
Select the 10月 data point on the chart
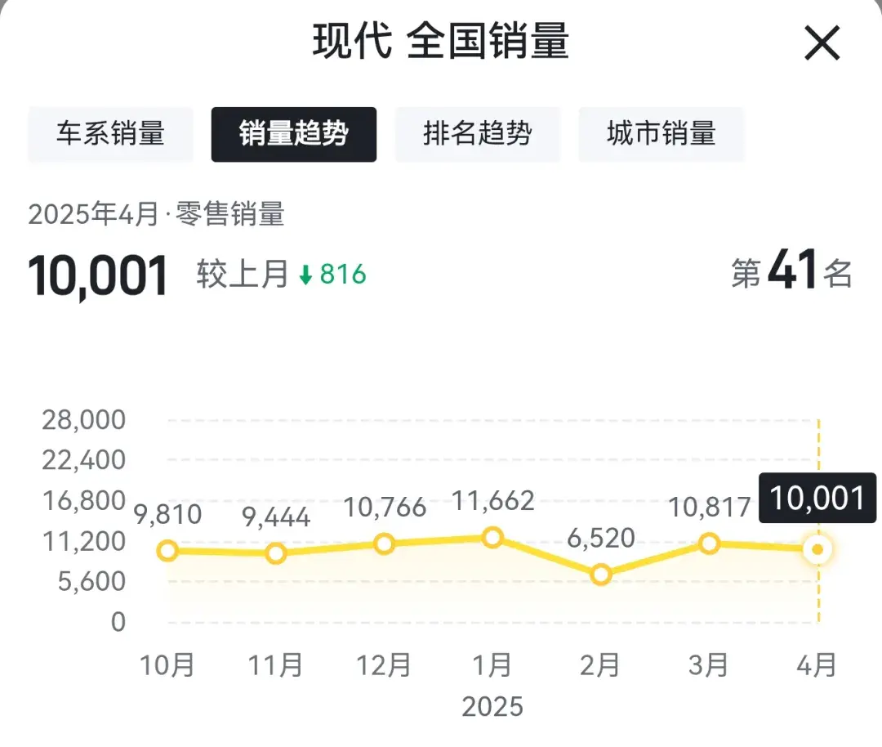[x=167, y=551]
